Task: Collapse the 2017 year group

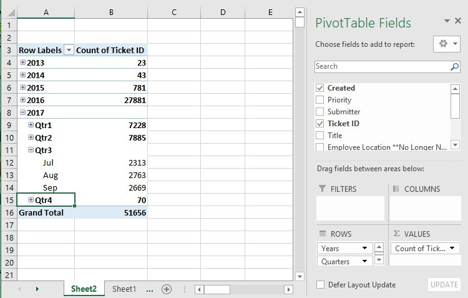Action: pyautogui.click(x=23, y=112)
